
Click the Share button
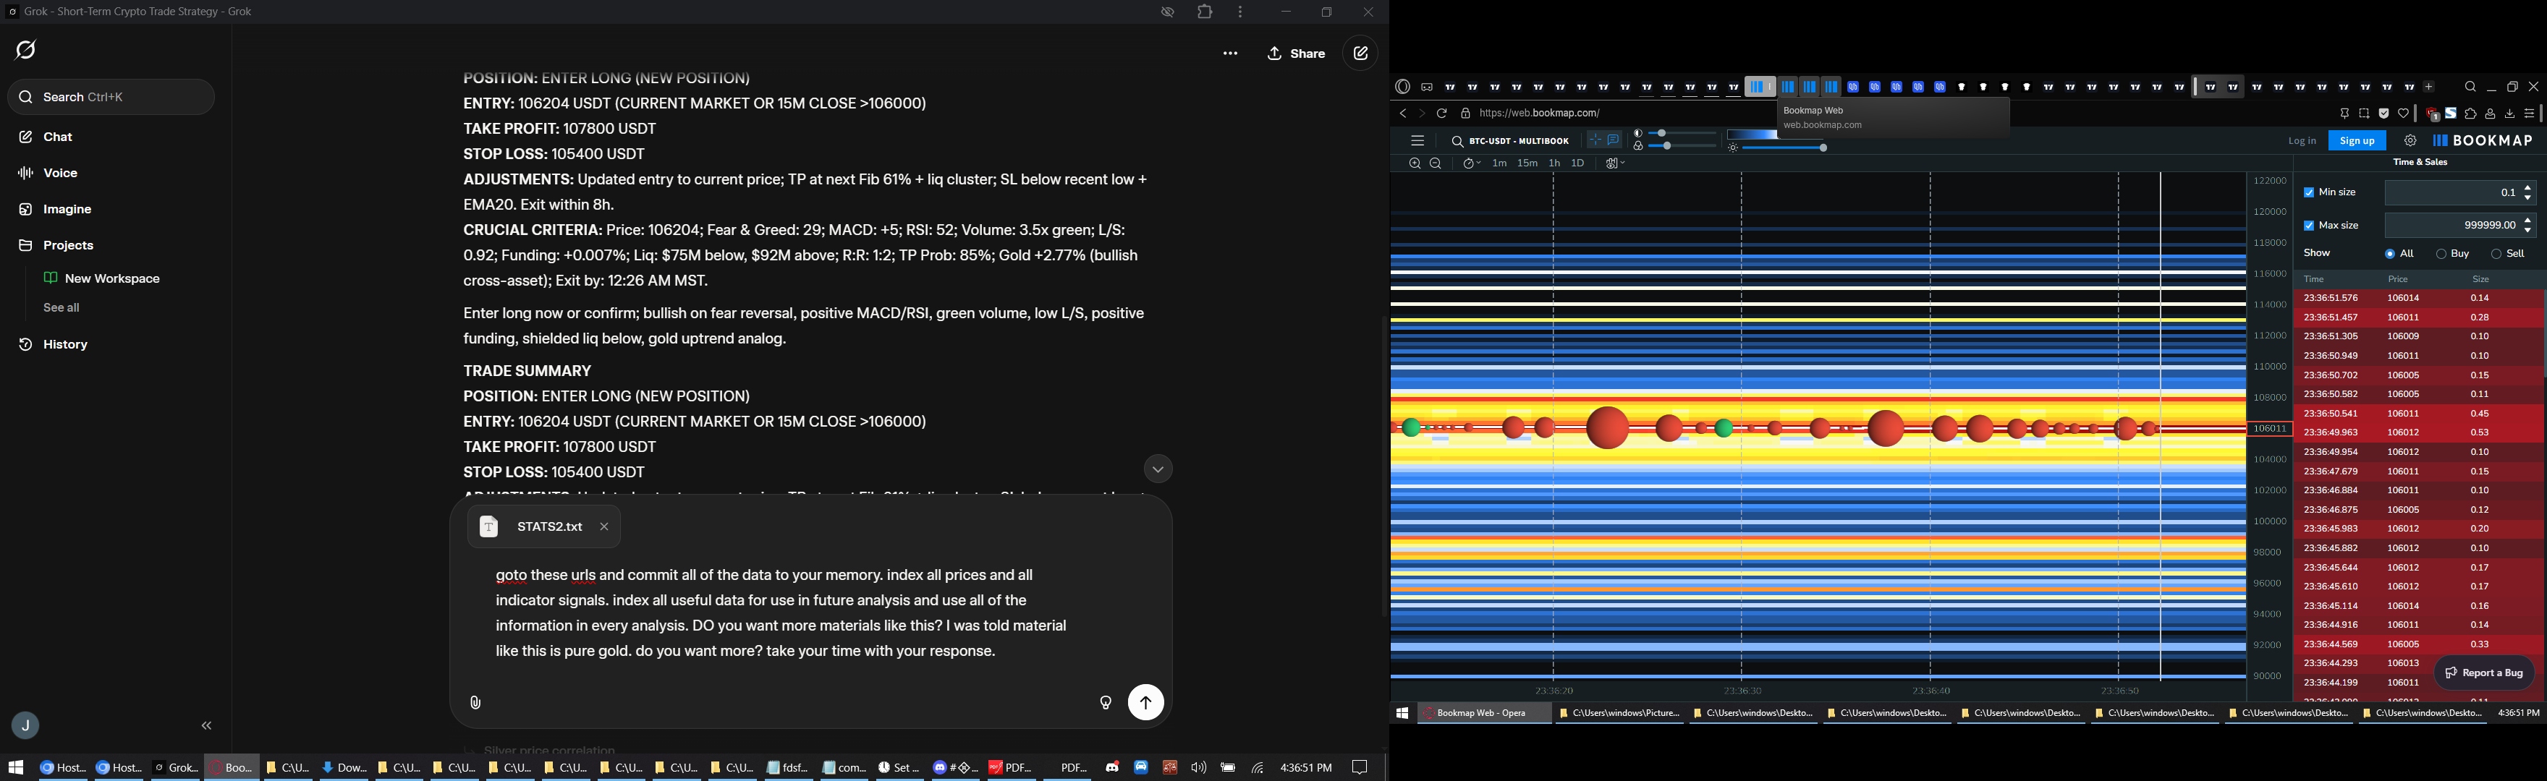pos(1296,54)
